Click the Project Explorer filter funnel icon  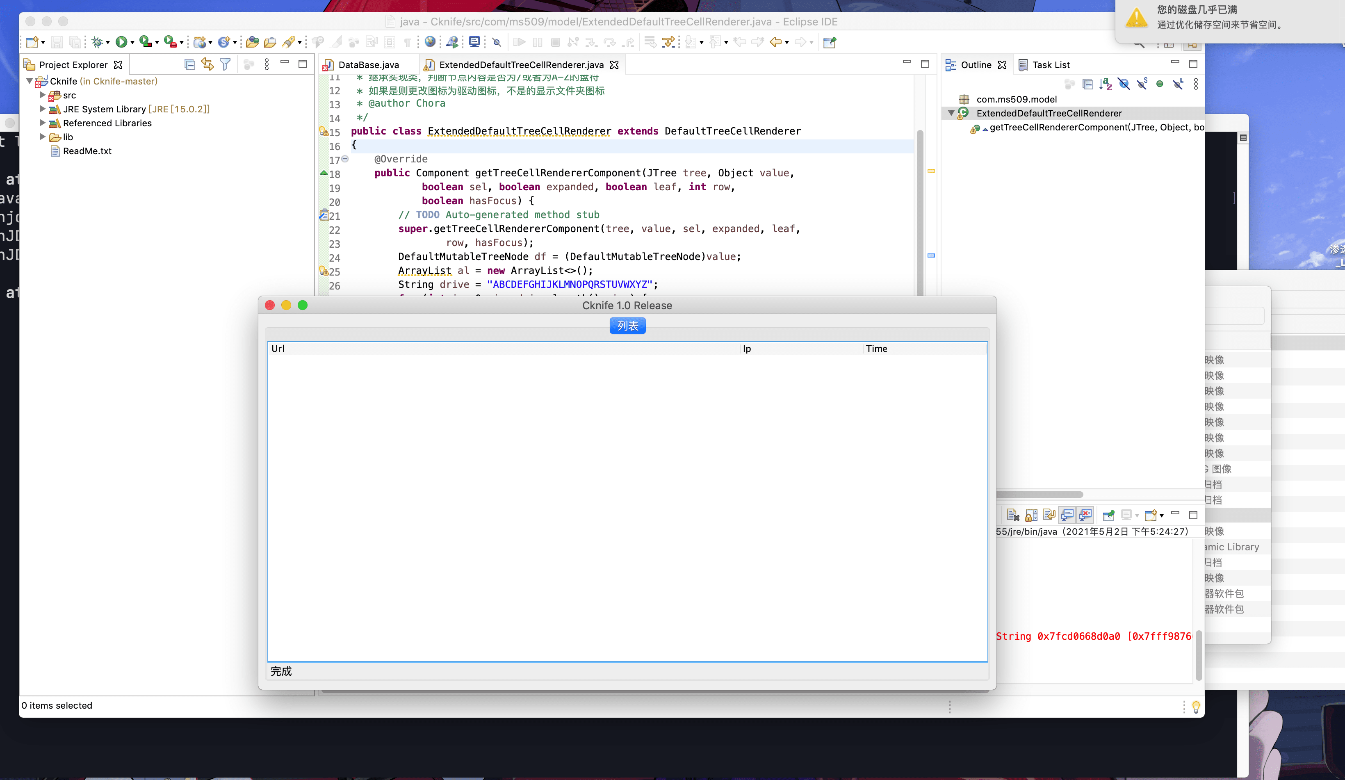click(225, 65)
